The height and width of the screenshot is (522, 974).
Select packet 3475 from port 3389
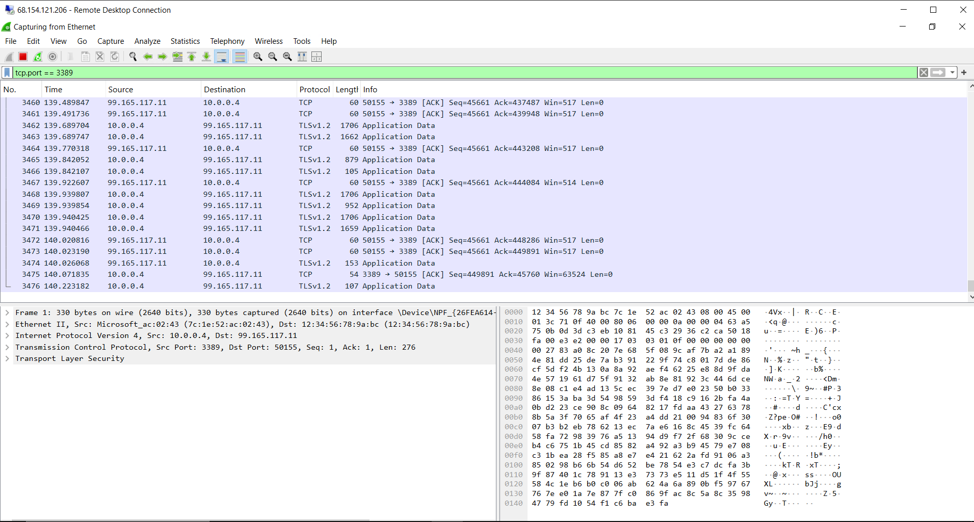tap(484, 274)
